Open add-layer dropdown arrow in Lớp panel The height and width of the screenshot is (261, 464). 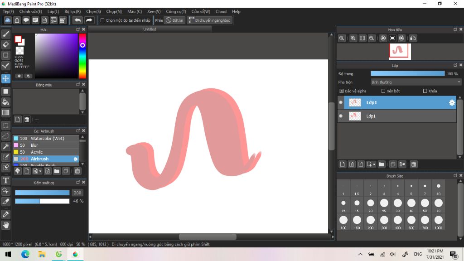pyautogui.click(x=374, y=164)
